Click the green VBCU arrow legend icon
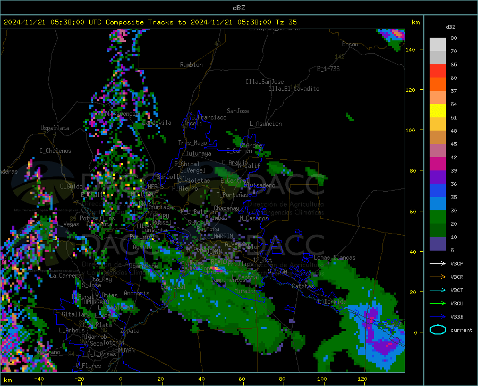478x386 pixels. click(438, 304)
